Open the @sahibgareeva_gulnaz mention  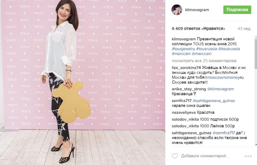click(x=214, y=101)
